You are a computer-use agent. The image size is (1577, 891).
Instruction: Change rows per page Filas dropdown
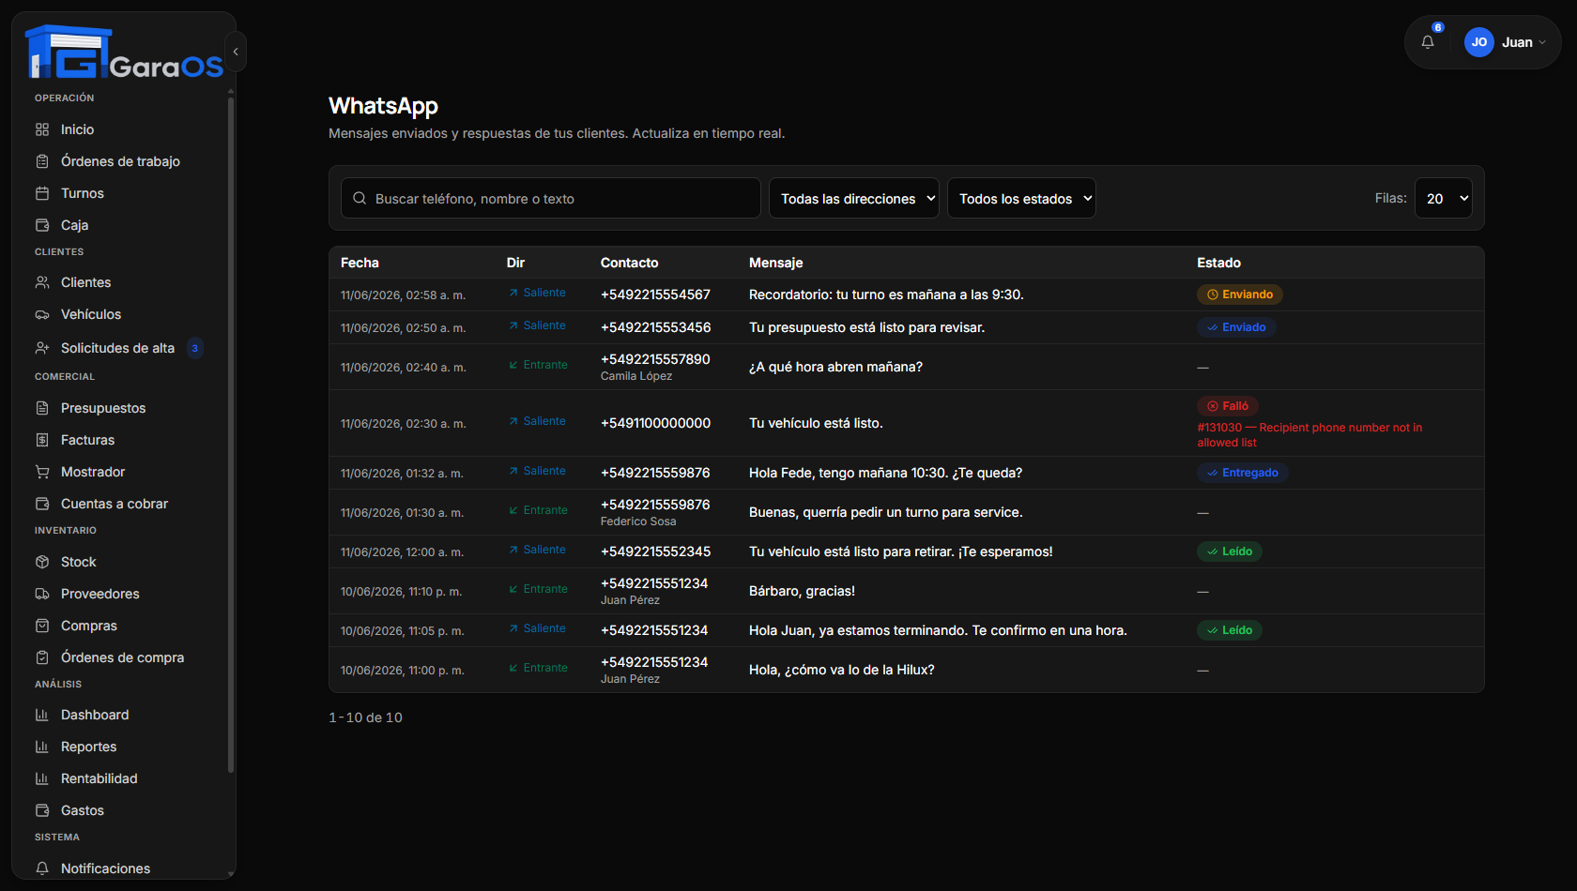[1444, 198]
